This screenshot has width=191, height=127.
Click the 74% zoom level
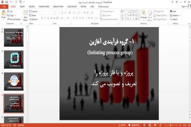tap(185, 125)
